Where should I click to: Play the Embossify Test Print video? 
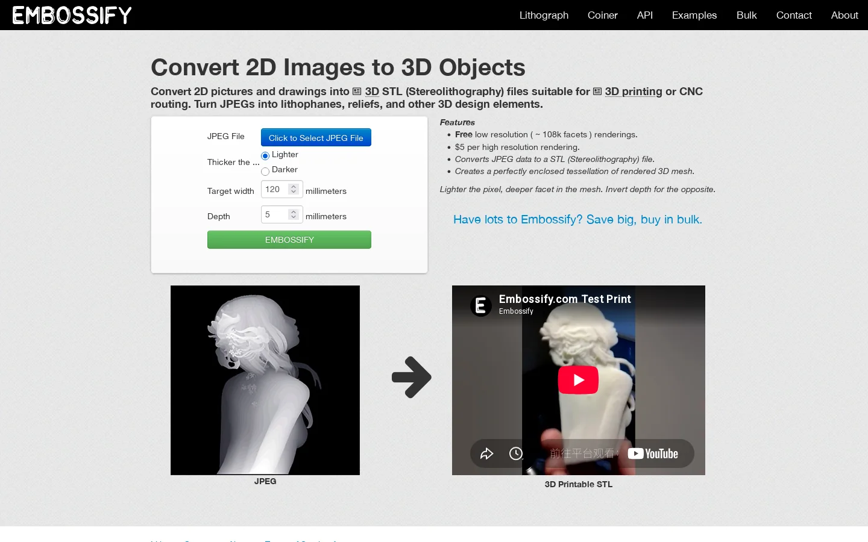[x=578, y=380]
